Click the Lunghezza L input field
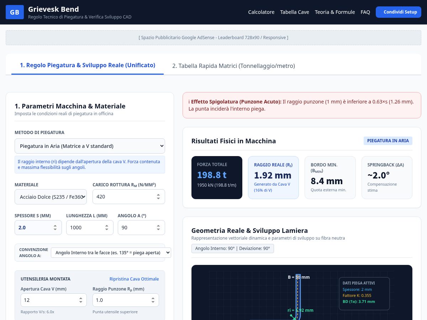The height and width of the screenshot is (320, 427). tap(90, 228)
